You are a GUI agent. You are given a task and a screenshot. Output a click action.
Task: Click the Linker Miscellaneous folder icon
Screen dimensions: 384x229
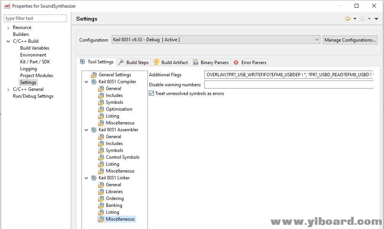pos(101,219)
